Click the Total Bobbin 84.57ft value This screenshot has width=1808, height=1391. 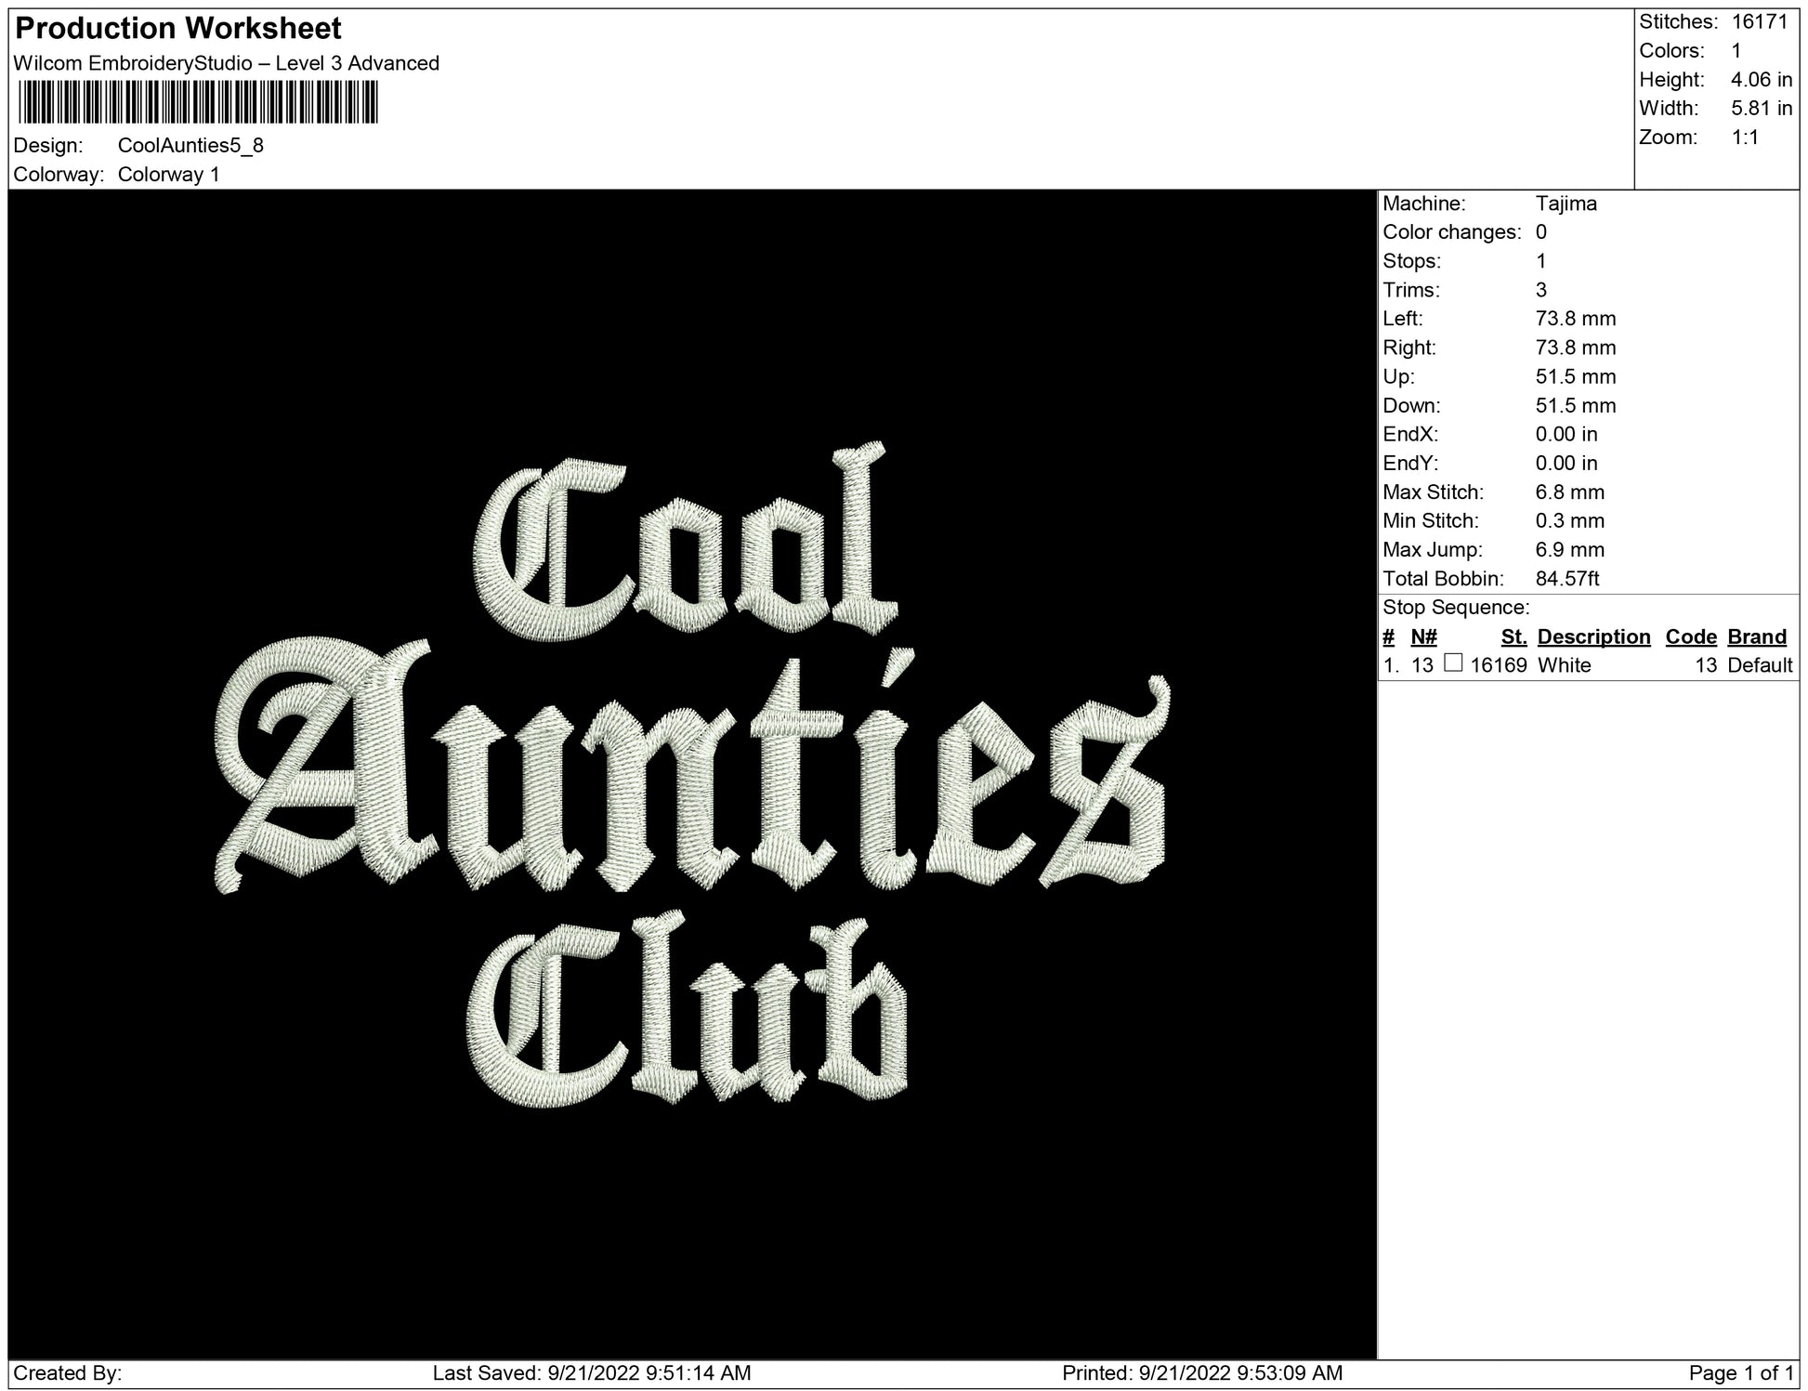pyautogui.click(x=1566, y=579)
